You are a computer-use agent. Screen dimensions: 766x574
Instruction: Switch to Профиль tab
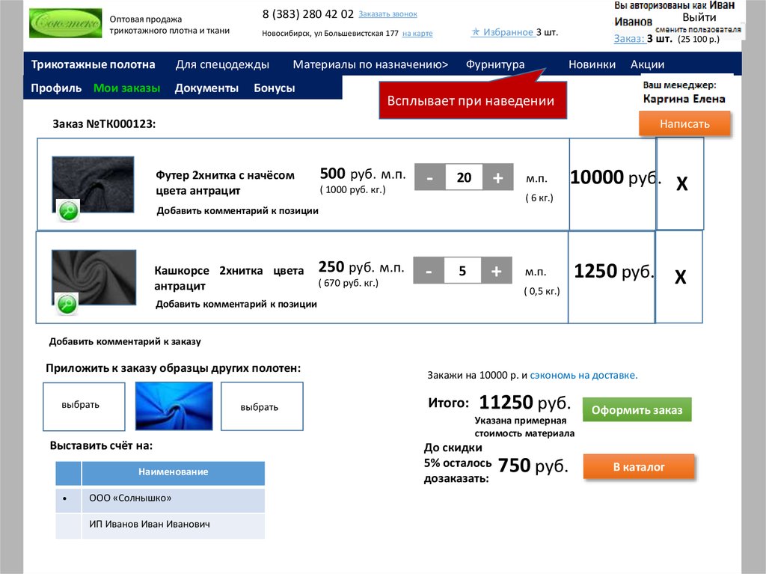click(x=56, y=88)
